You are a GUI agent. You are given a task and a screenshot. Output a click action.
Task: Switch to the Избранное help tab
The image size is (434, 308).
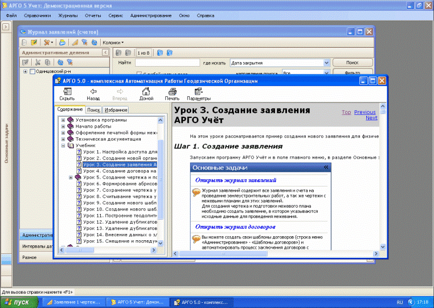116,110
